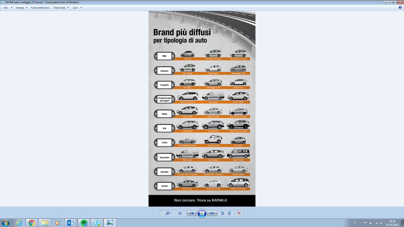Image resolution: width=404 pixels, height=227 pixels.
Task: Click the 'Media' key tag label
Action: coord(165,114)
